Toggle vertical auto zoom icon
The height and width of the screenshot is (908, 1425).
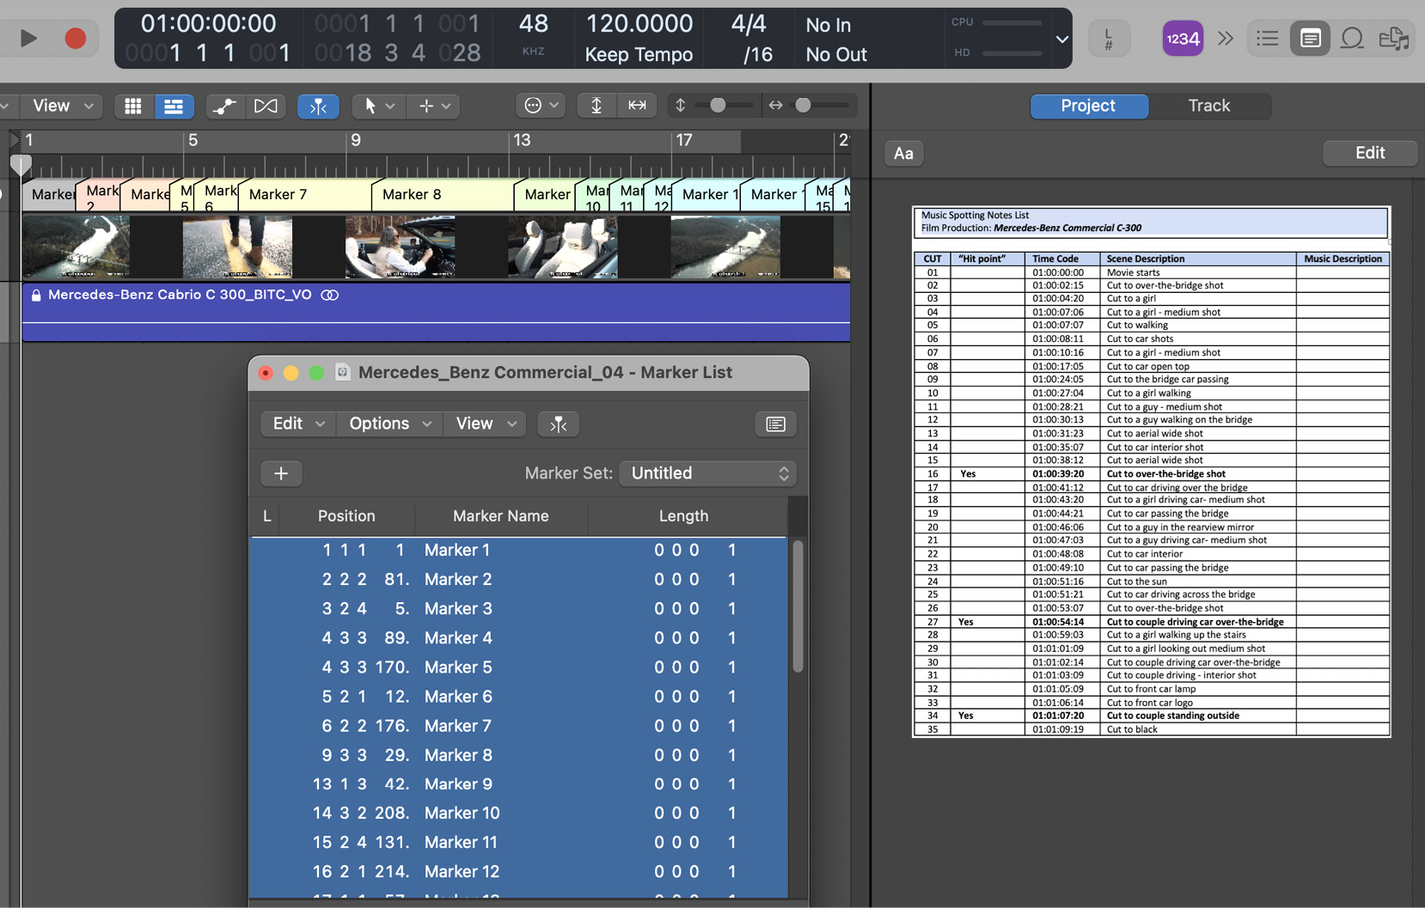[x=596, y=106]
